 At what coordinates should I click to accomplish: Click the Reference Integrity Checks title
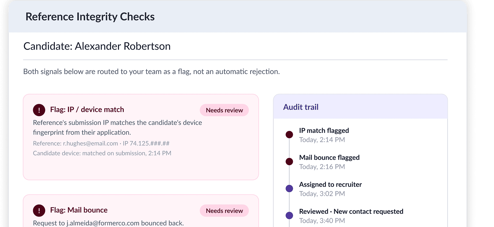90,17
